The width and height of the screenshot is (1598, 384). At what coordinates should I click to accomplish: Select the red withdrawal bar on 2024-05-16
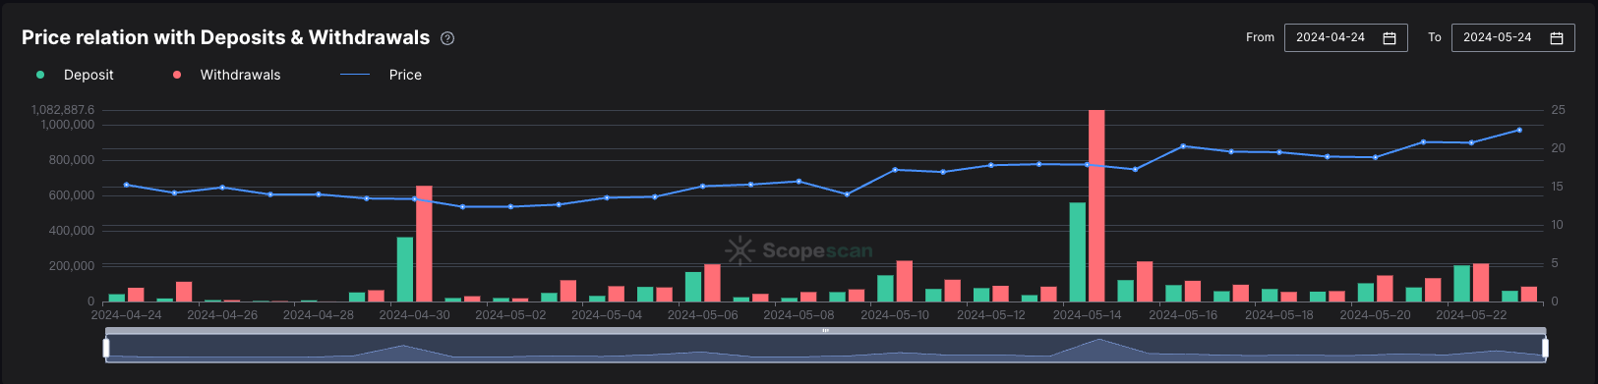(x=1193, y=291)
